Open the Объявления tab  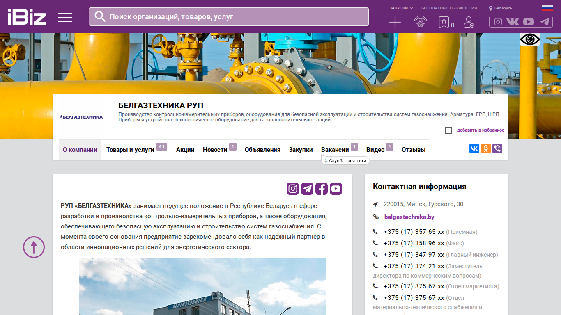pyautogui.click(x=262, y=150)
